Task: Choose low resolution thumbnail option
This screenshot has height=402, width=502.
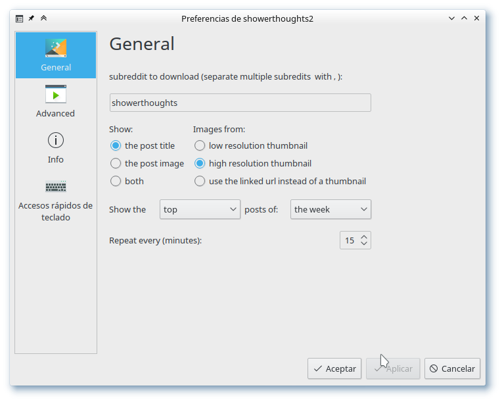Action: 251,145
